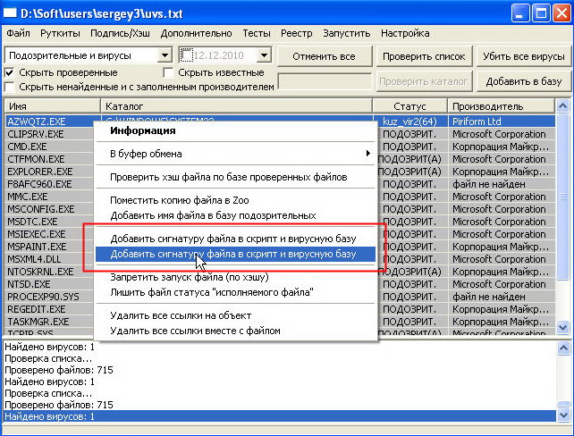Choose Информация in the context menu
This screenshot has height=436, width=574.
(236, 130)
